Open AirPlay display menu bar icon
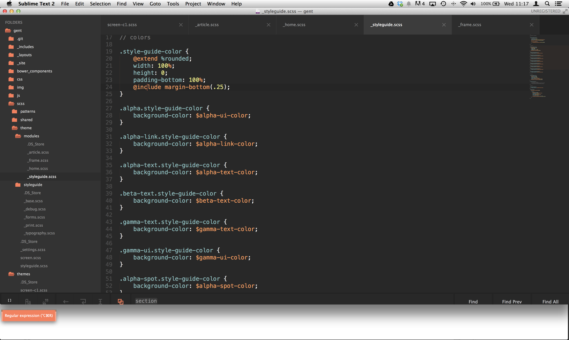Image resolution: width=569 pixels, height=340 pixels. (433, 4)
